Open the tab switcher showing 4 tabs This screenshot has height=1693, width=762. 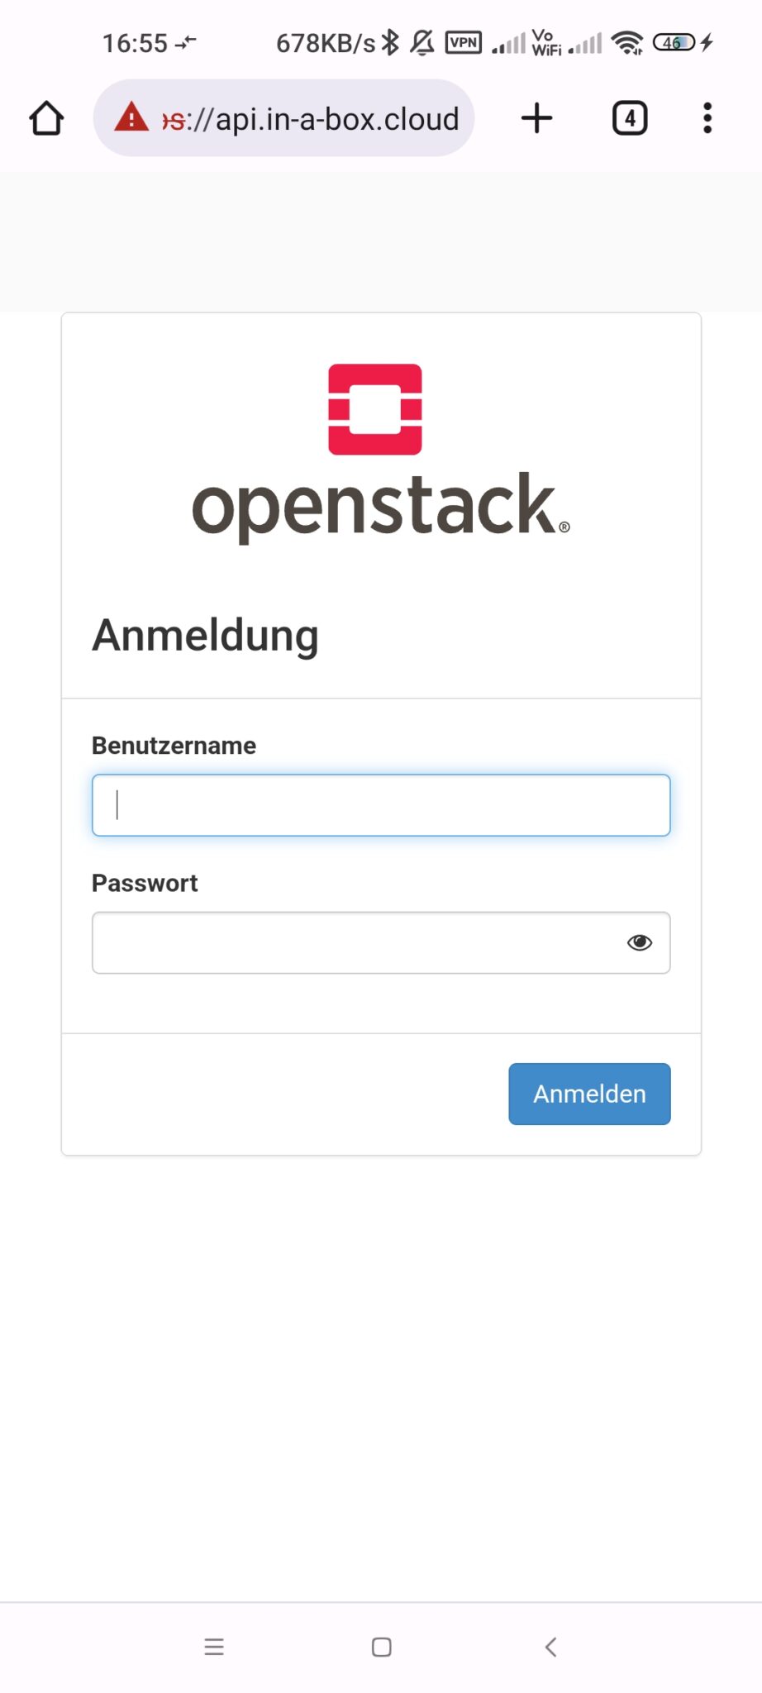coord(629,118)
